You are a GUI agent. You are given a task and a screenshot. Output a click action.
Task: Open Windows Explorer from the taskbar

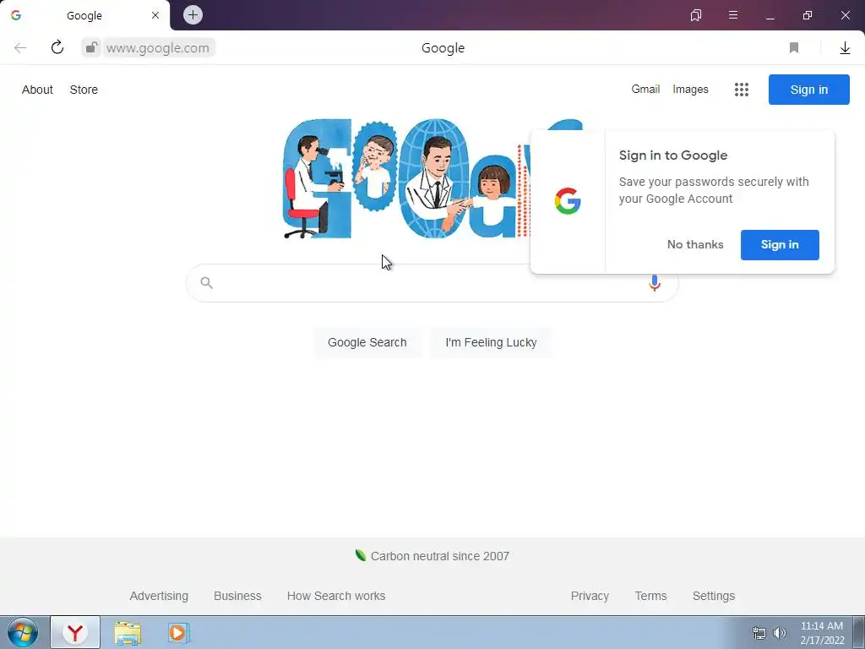point(128,633)
